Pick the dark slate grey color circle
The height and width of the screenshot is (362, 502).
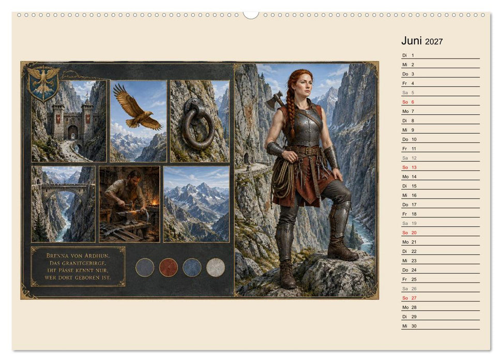145,267
